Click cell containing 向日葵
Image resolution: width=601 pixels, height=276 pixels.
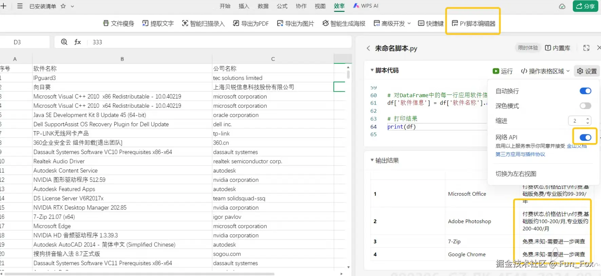tap(122, 87)
